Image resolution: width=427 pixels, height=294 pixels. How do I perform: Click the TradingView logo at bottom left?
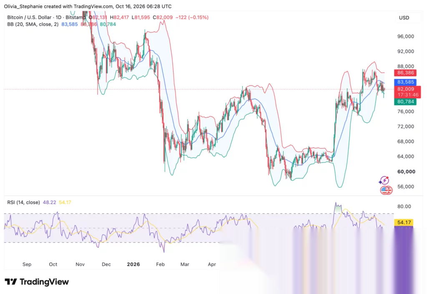[37, 282]
